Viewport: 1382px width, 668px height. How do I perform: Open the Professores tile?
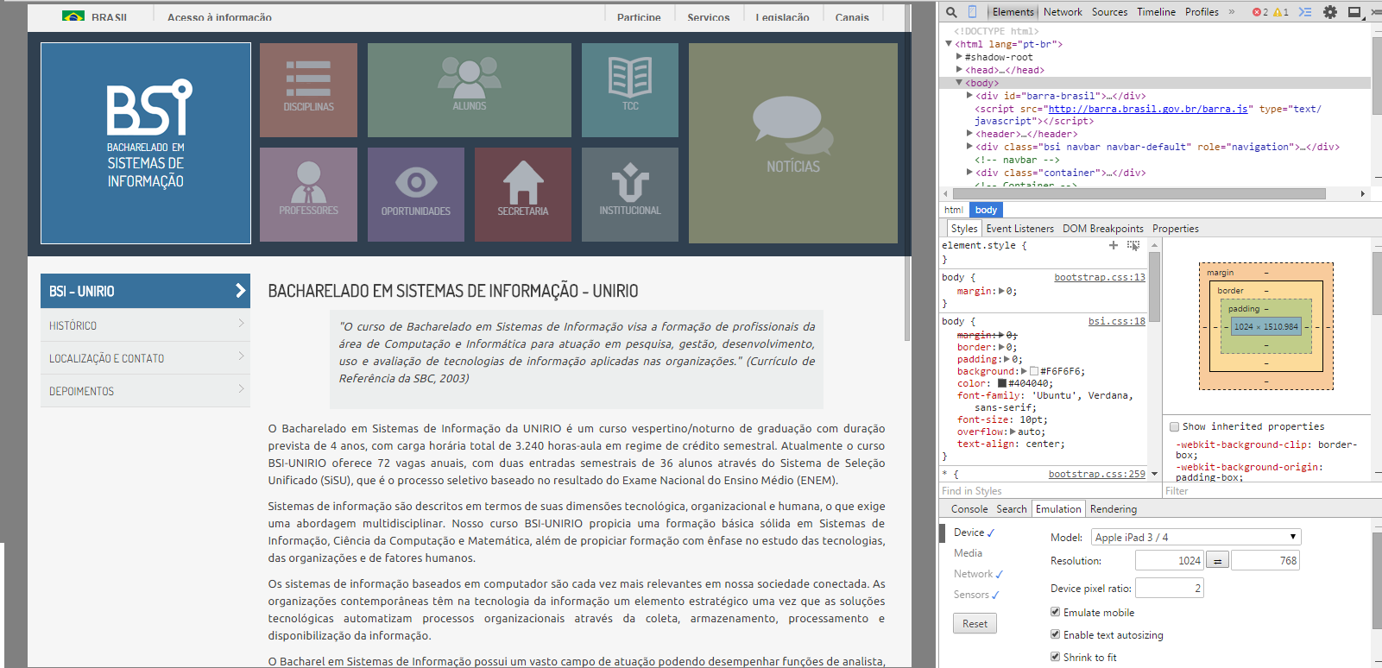click(308, 194)
